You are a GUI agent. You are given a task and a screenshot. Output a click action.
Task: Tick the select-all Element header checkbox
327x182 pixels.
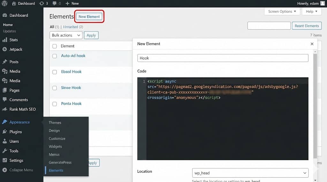[55, 46]
